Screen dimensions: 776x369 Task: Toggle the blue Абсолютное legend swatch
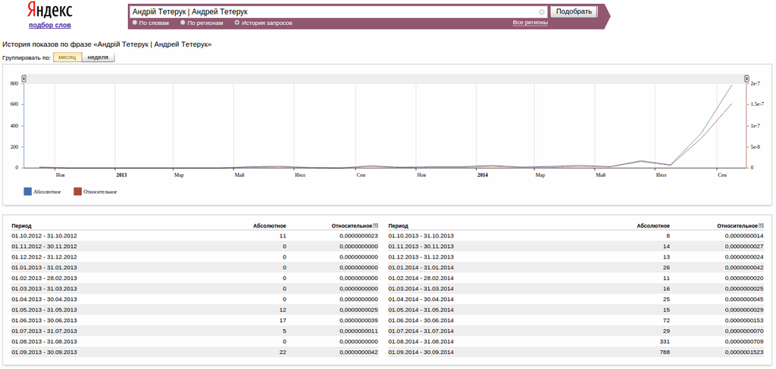(28, 191)
